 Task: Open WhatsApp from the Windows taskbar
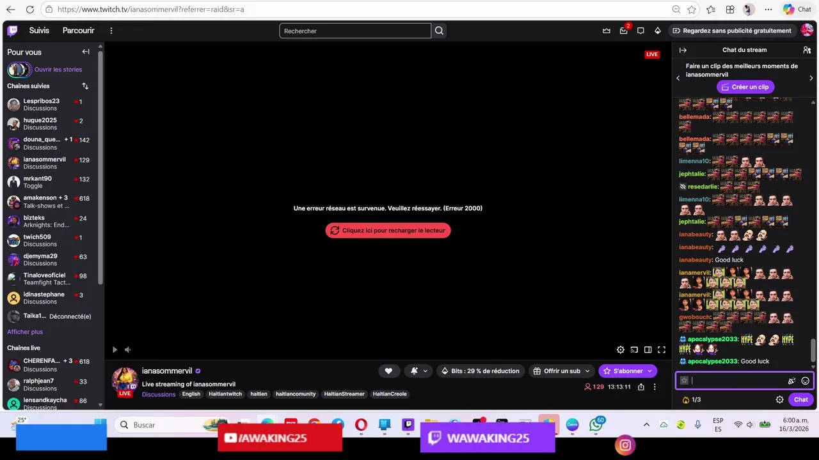tap(596, 425)
